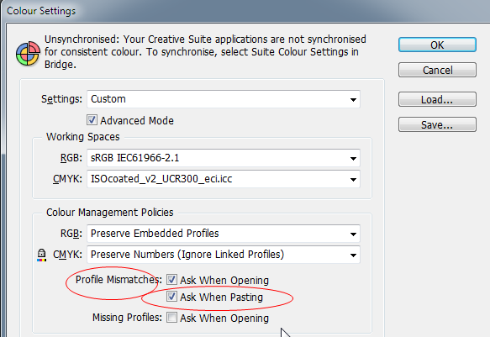The height and width of the screenshot is (337, 490).
Task: Click the colour synchronisation wheel icon
Action: [x=28, y=54]
